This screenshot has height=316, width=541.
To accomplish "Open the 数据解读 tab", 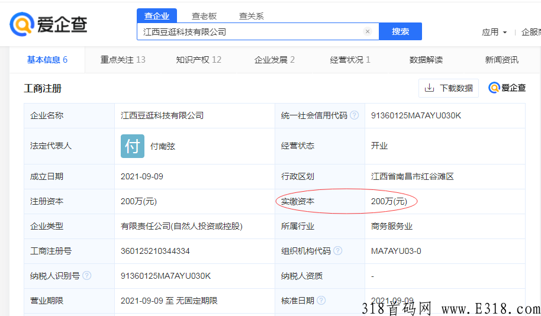I will coord(426,60).
